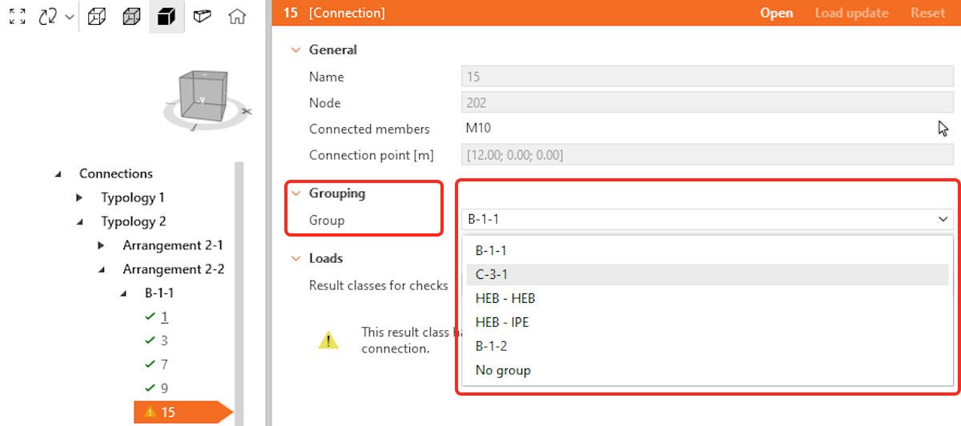Click the yellow warning triangle in Loads
The image size is (961, 426).
[x=328, y=340]
